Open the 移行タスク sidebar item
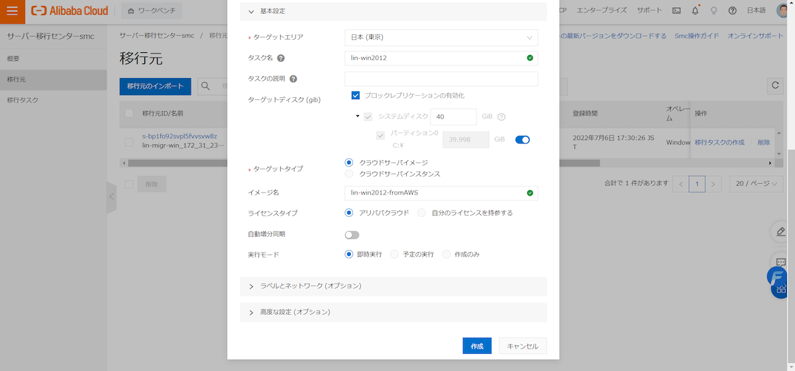The width and height of the screenshot is (795, 371). pyautogui.click(x=23, y=100)
